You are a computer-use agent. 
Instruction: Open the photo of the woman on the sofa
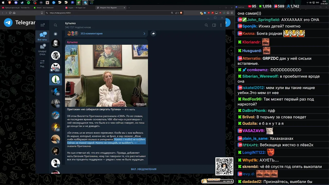[106, 76]
